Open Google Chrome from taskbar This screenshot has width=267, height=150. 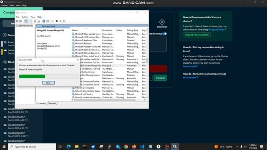pos(126,147)
